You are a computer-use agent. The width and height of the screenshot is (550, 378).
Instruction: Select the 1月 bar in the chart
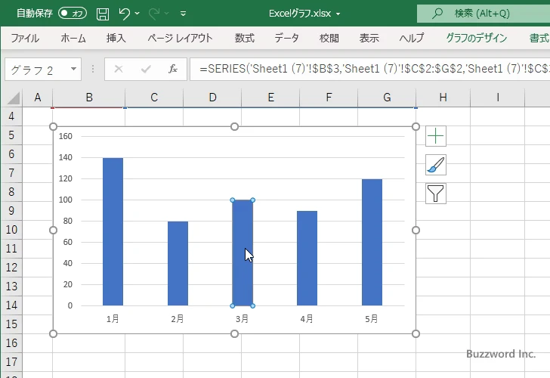click(113, 231)
